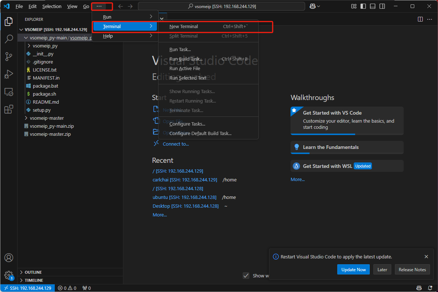Toggle the Panel layout icon
The height and width of the screenshot is (292, 438).
[x=372, y=6]
